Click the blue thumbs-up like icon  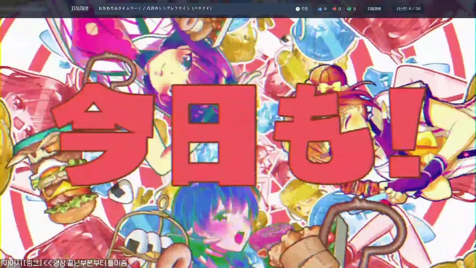[320, 9]
